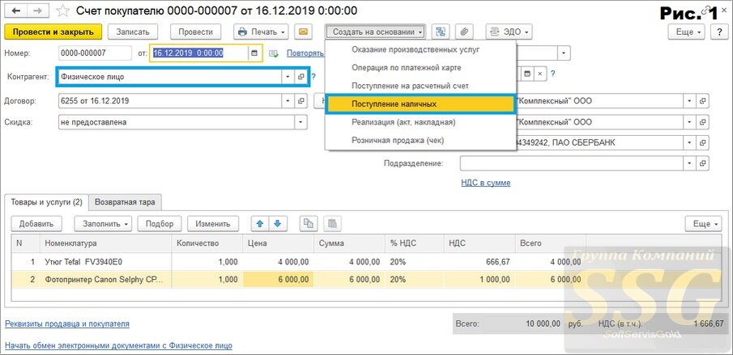Screen dimensions: 733x355
Task: Open the Контрагент record with open icon
Action: pyautogui.click(x=301, y=77)
